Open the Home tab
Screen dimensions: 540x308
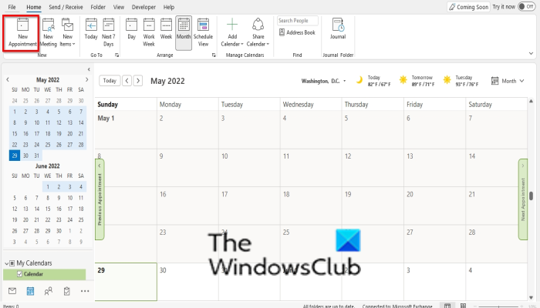(34, 7)
